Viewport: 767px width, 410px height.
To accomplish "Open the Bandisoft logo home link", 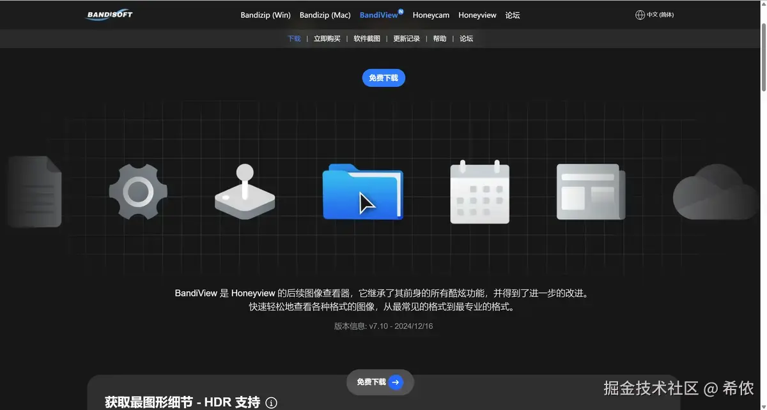I will [109, 15].
